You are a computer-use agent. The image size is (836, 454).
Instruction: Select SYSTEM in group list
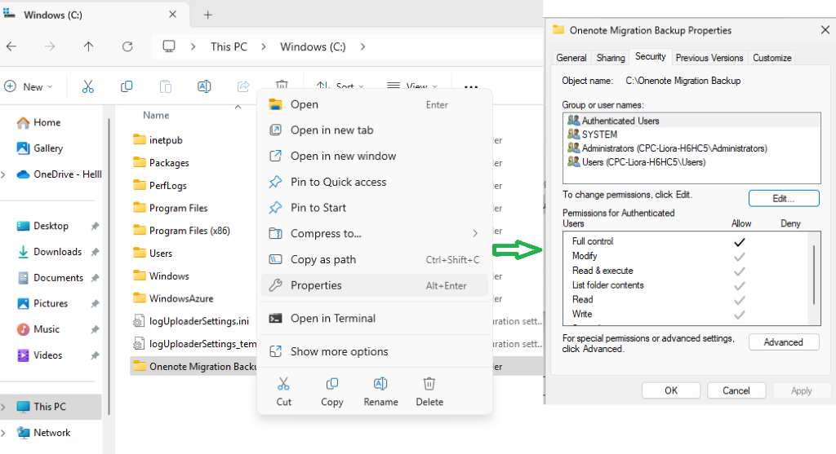tap(691, 134)
